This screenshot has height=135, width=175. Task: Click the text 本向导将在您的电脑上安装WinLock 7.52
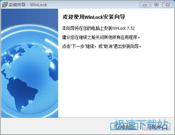coord(98,28)
